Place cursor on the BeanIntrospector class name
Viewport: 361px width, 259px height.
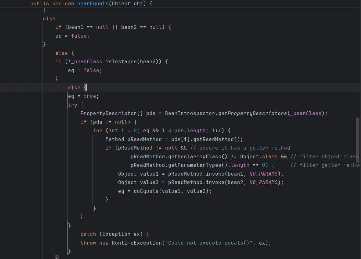pos(190,113)
